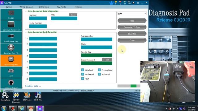
Task: Click the grid layout icon in title bar
Action: pyautogui.click(x=138, y=3)
